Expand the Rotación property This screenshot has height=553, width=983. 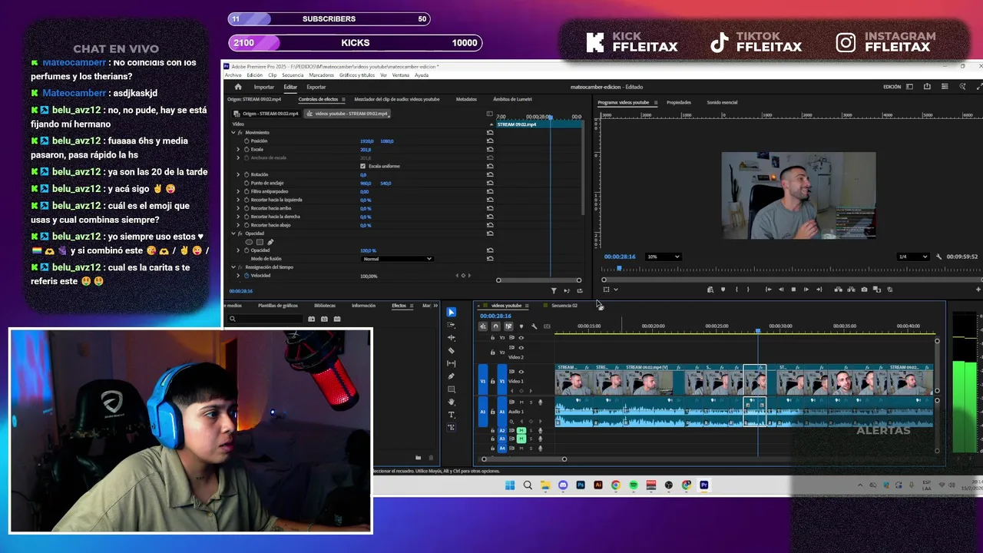coord(239,175)
